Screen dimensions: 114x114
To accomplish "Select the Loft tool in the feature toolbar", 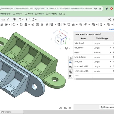I will pos(1,25).
